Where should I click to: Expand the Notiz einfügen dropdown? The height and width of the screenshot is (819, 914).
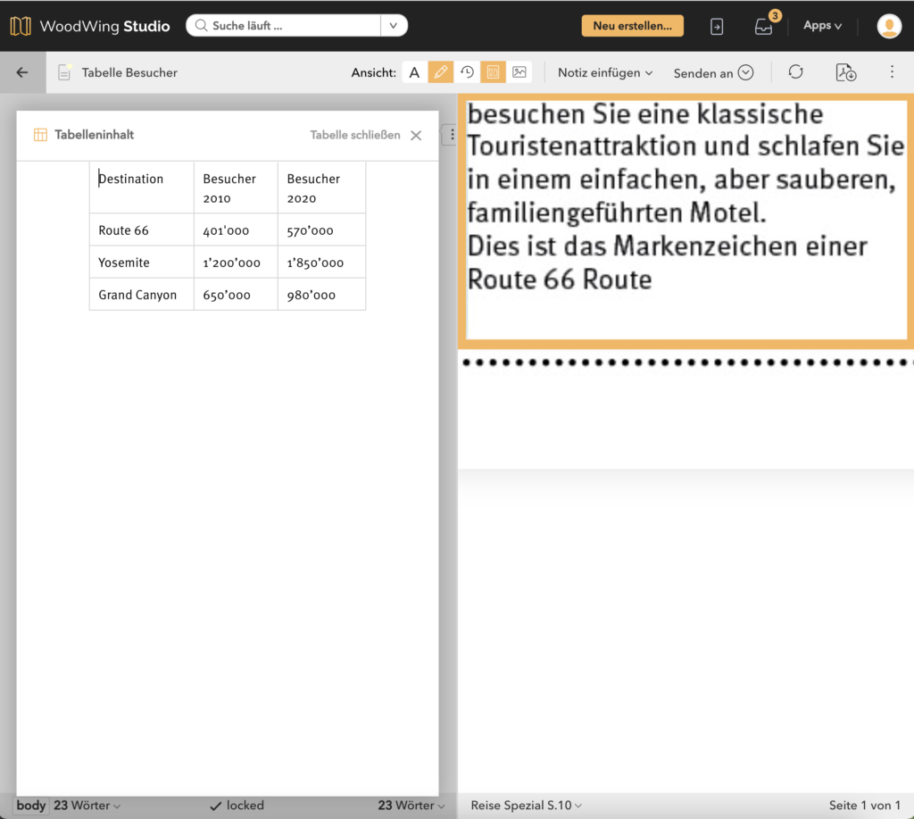605,72
